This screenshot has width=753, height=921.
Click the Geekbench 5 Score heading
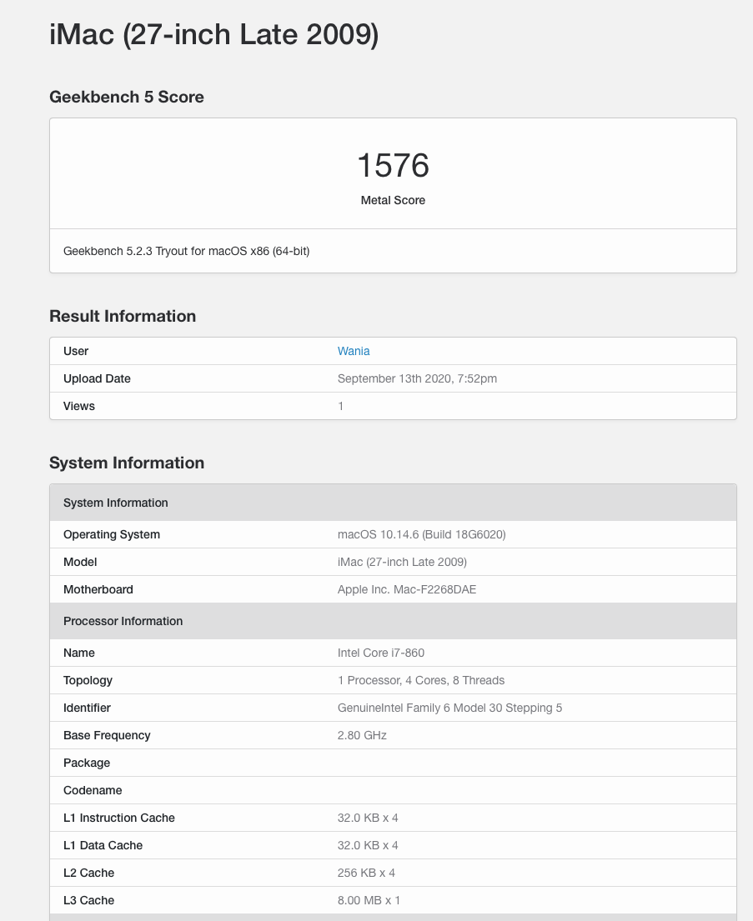(x=127, y=97)
